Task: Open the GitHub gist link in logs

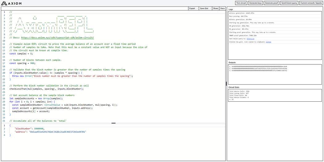Action: 268,42
